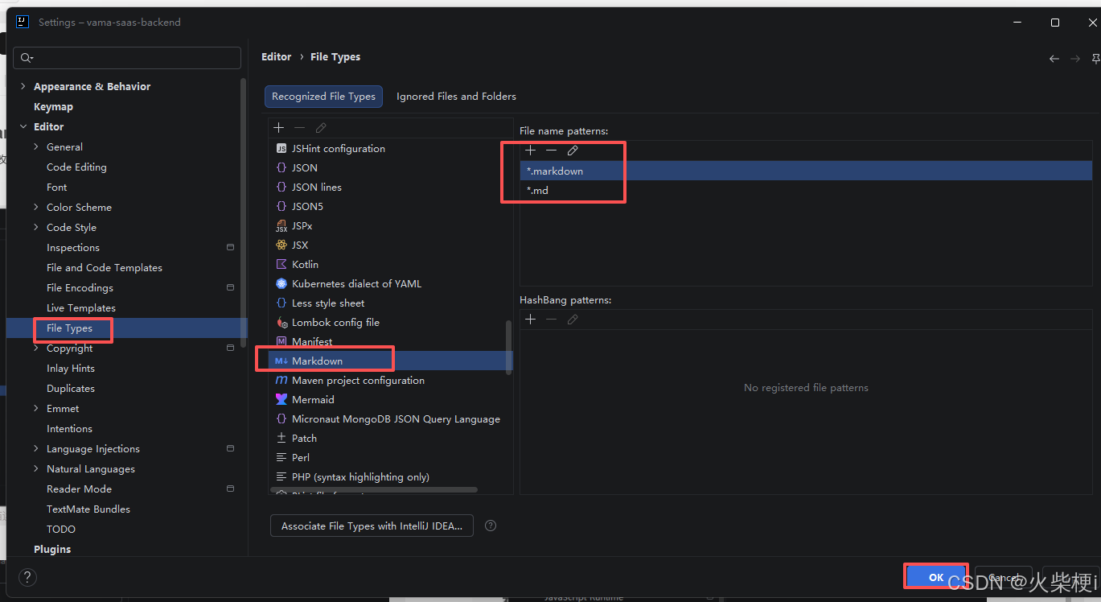Open TextMate Bundles settings

click(x=88, y=509)
